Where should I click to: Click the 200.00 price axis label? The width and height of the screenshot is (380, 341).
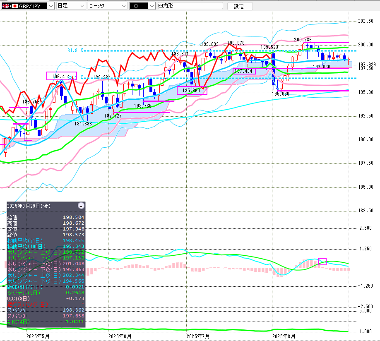[x=366, y=45]
